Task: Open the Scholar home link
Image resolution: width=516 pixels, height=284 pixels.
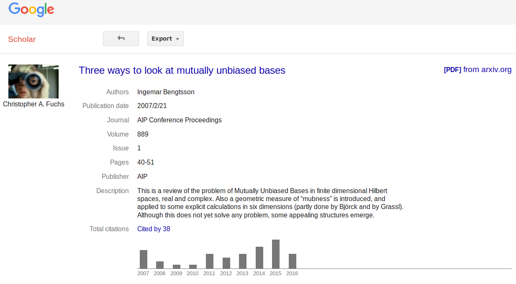Action: coord(22,39)
